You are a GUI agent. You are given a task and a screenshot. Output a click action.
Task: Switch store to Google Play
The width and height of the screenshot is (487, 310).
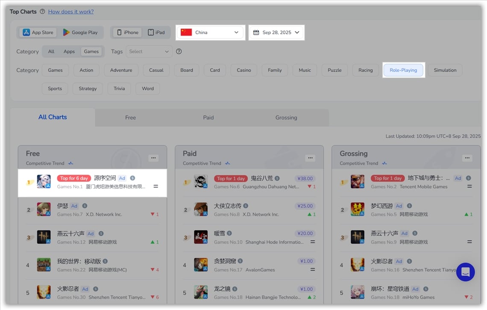pyautogui.click(x=80, y=32)
